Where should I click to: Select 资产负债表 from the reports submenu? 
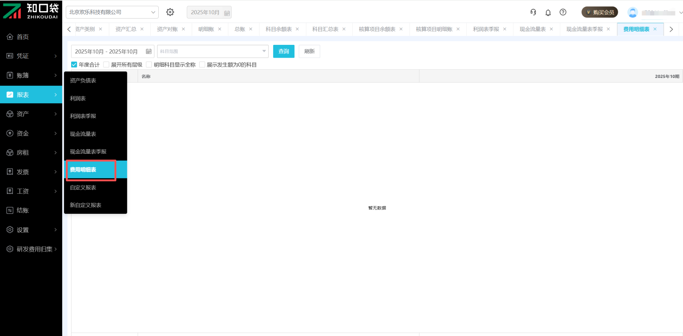[83, 80]
